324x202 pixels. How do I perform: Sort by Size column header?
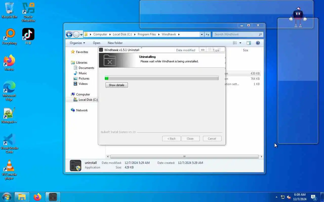pos(246,50)
